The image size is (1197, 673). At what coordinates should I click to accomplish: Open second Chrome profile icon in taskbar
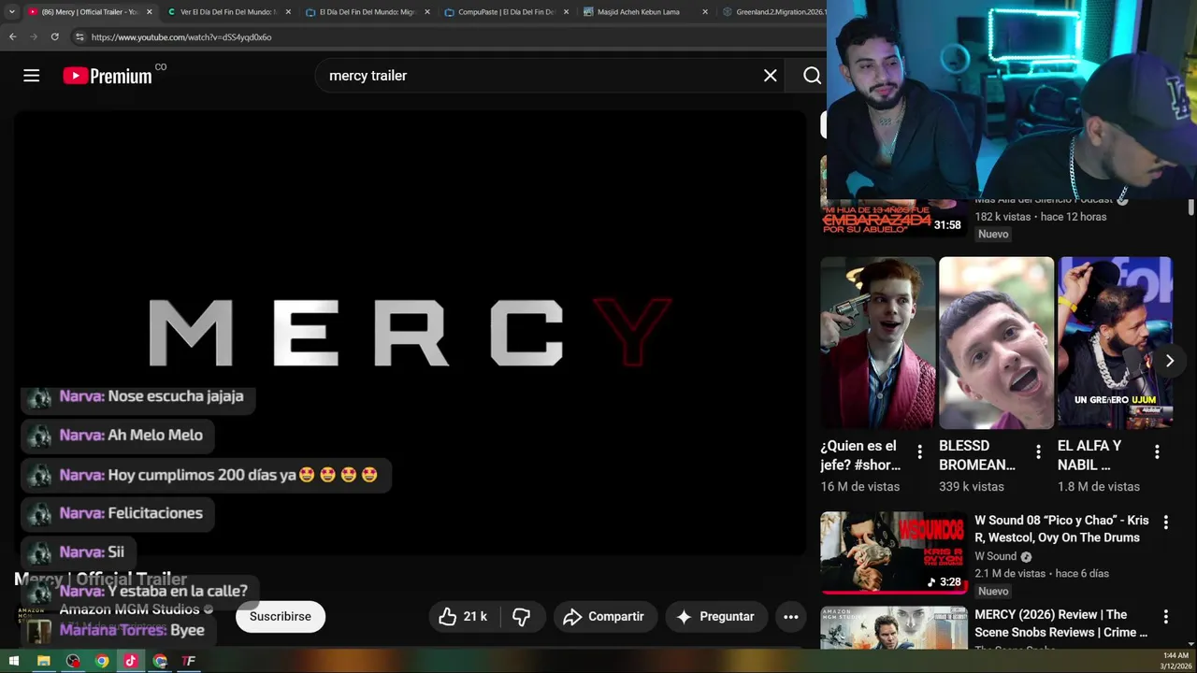click(160, 661)
